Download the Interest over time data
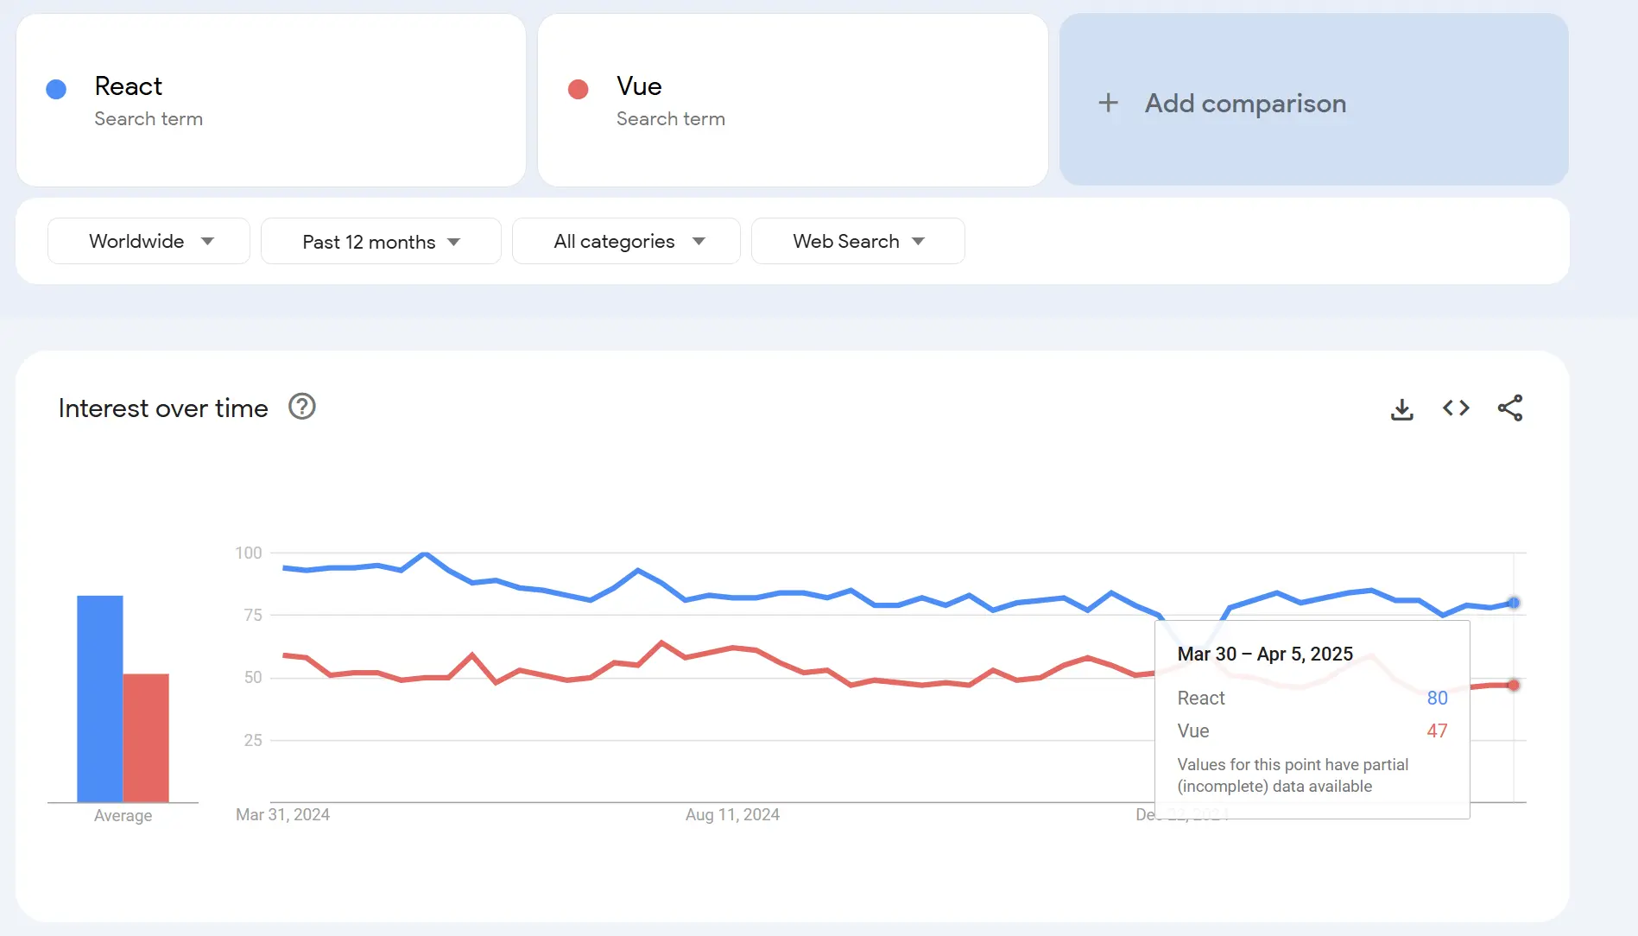This screenshot has height=936, width=1638. click(x=1402, y=408)
